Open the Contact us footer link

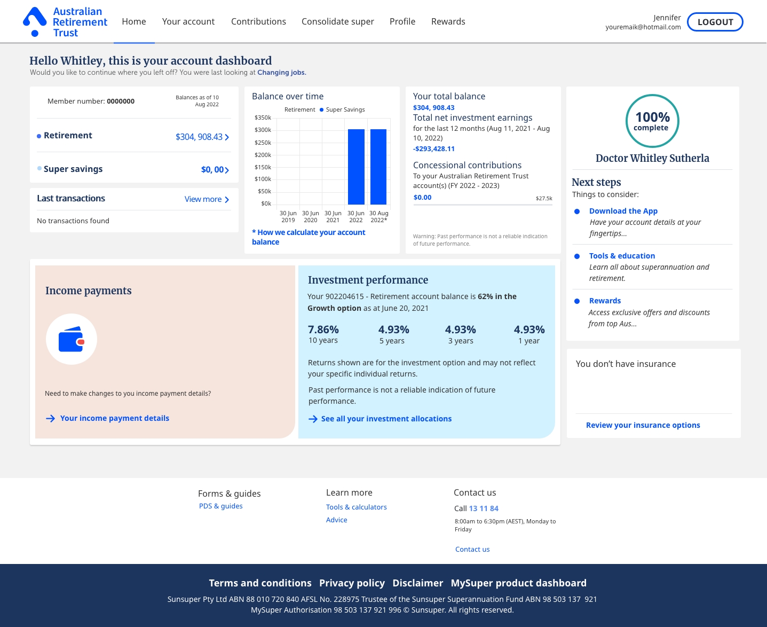click(472, 549)
